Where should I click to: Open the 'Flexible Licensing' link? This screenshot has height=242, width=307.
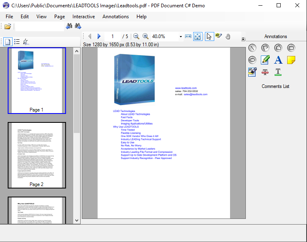[130, 133]
